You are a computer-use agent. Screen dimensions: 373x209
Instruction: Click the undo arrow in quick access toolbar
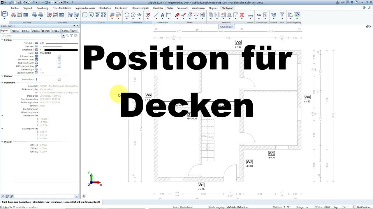34,2
